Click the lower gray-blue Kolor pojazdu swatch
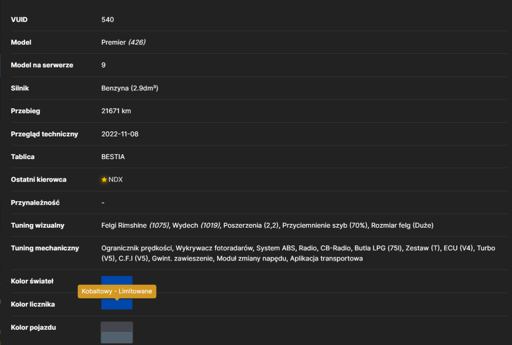Image resolution: width=512 pixels, height=345 pixels. coord(117,337)
